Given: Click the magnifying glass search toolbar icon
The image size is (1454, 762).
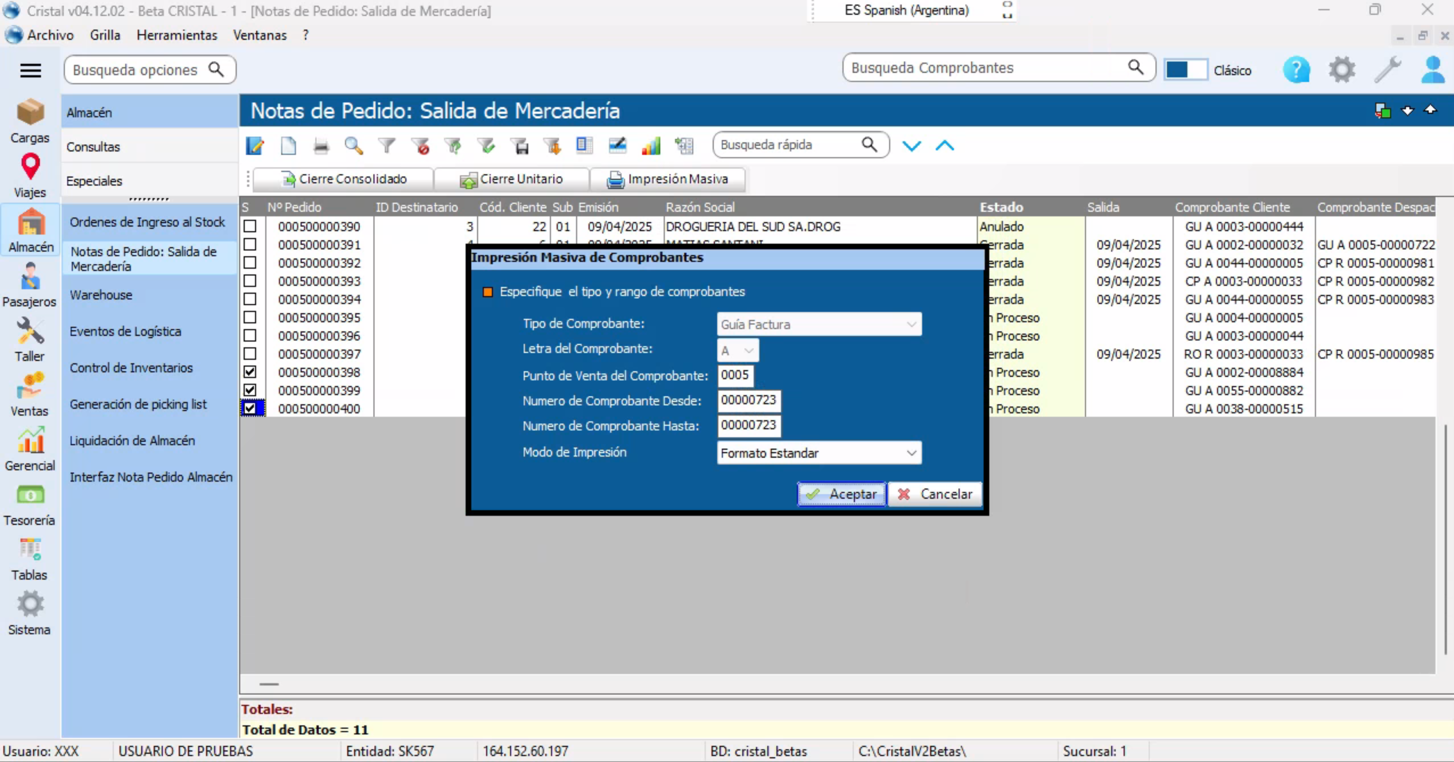Looking at the screenshot, I should (353, 146).
